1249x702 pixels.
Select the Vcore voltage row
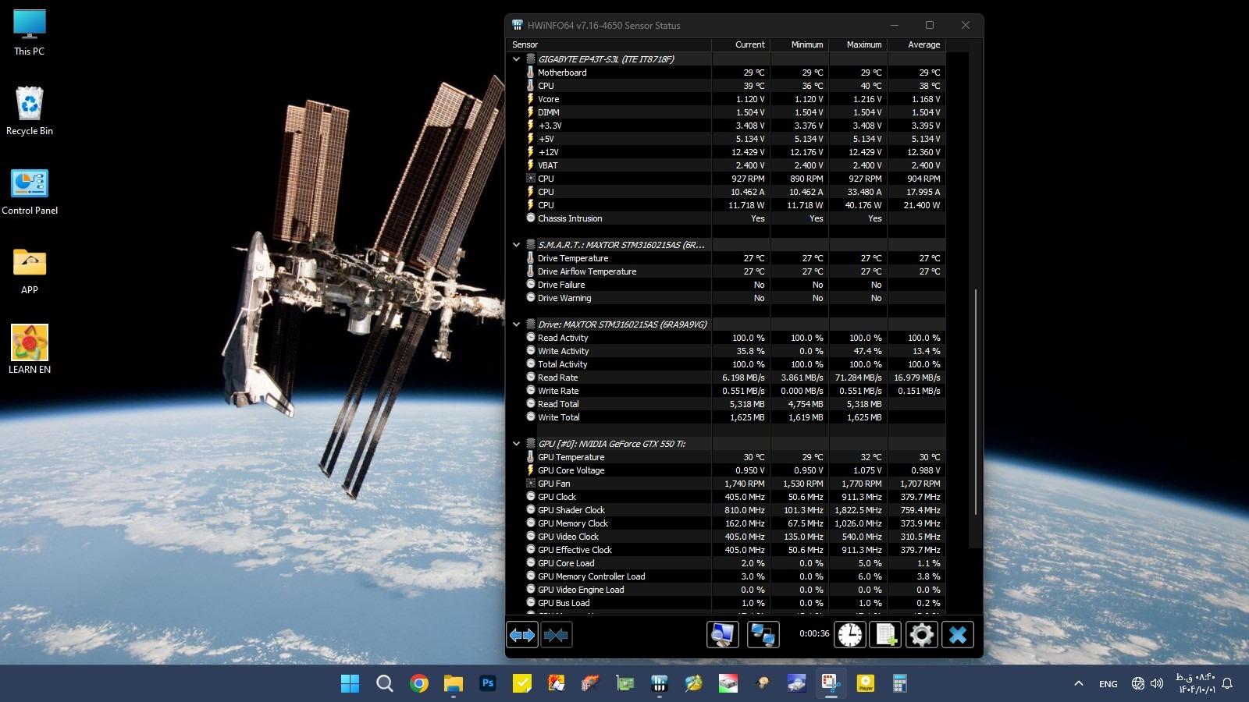[549, 99]
